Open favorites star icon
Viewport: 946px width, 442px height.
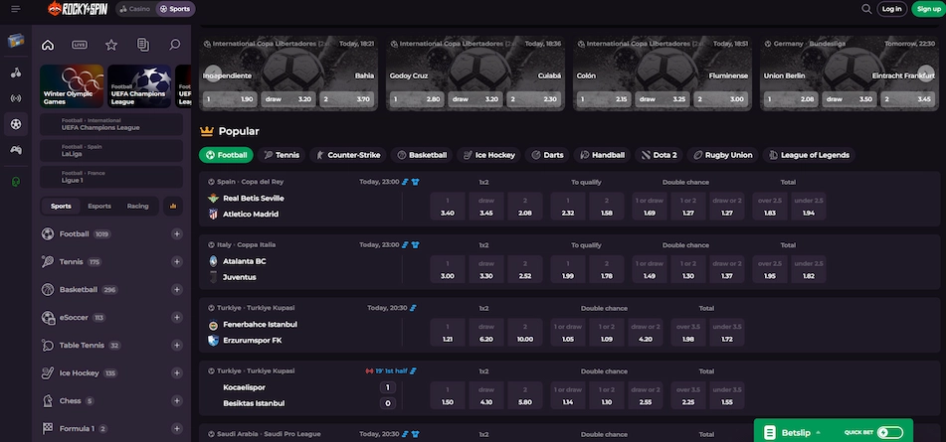(111, 45)
